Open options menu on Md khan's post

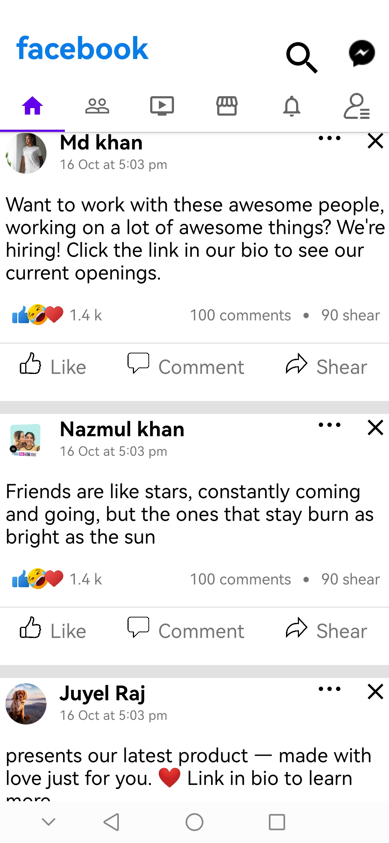tap(329, 138)
